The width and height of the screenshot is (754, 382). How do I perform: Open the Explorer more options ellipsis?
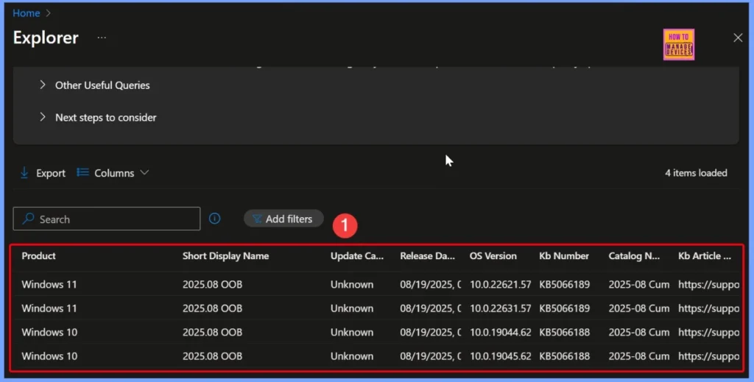point(102,38)
